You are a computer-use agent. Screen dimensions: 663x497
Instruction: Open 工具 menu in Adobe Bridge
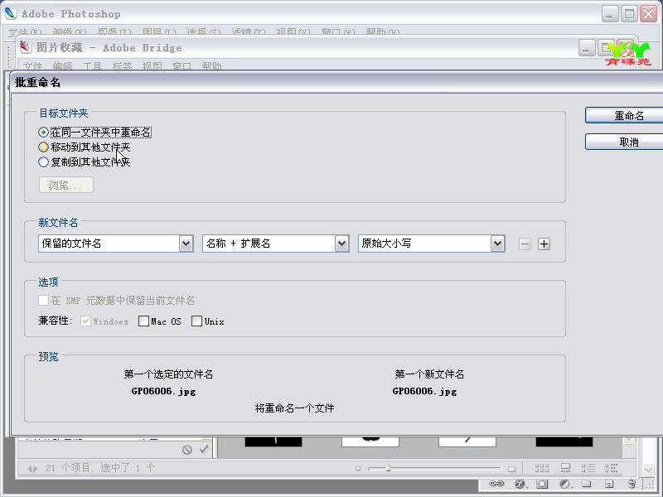(x=92, y=66)
